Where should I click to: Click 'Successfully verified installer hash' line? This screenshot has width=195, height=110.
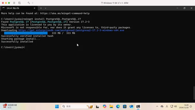27,36
